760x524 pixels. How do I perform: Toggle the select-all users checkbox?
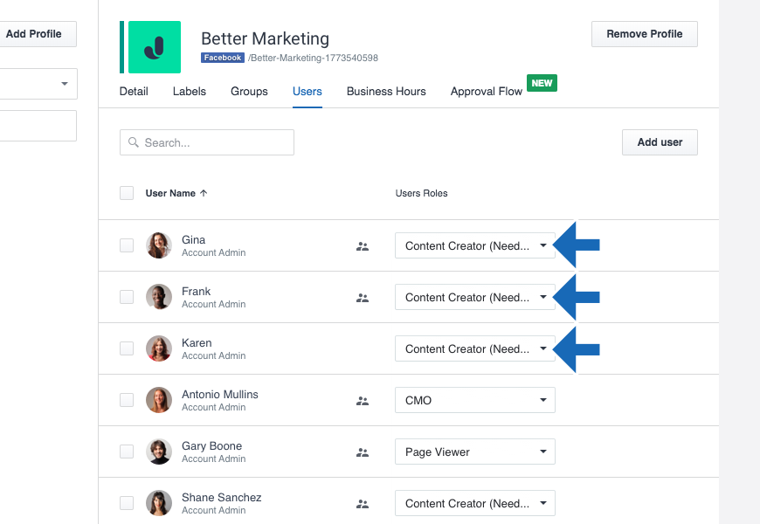127,193
